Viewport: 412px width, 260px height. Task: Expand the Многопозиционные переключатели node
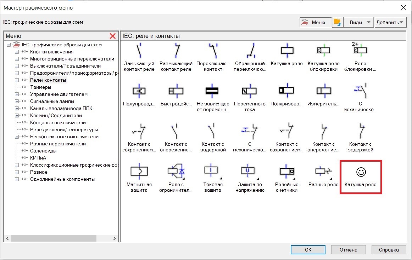17,59
